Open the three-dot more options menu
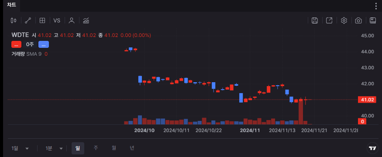The width and height of the screenshot is (382, 157). [376, 6]
